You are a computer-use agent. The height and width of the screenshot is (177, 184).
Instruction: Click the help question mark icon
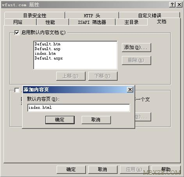point(172,5)
